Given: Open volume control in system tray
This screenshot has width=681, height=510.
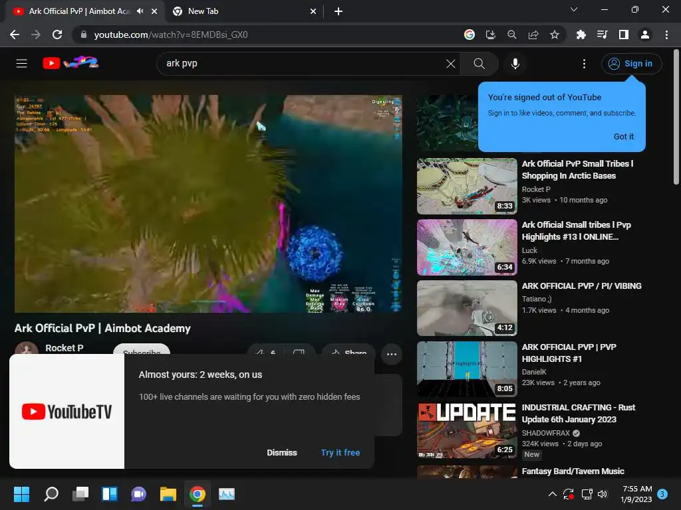Looking at the screenshot, I should click(x=603, y=494).
